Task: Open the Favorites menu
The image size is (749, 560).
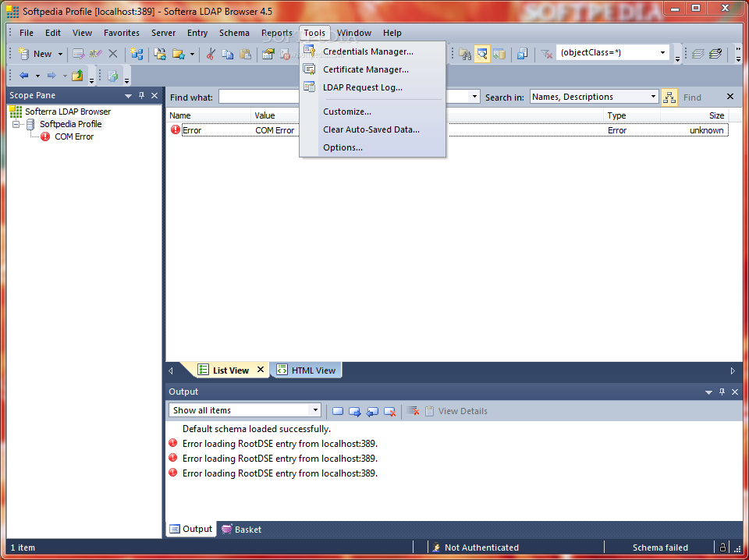Action: tap(122, 33)
